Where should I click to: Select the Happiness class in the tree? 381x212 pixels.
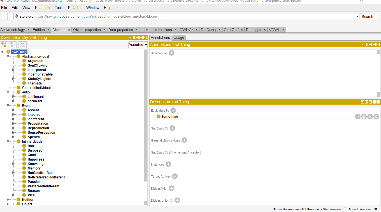pos(36,159)
